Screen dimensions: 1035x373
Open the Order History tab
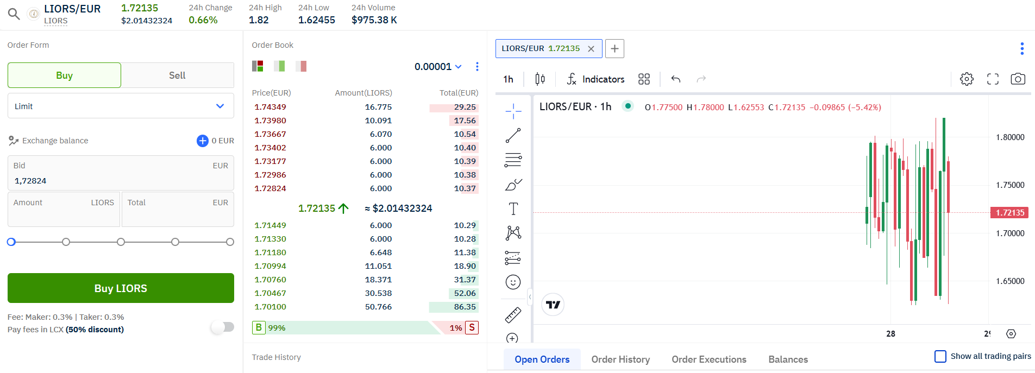620,359
